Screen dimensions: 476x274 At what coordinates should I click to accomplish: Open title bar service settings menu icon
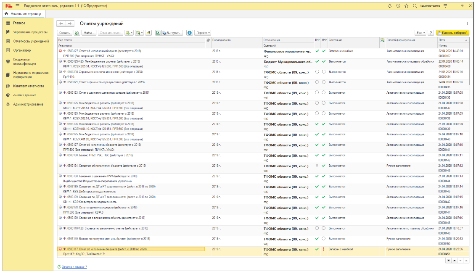click(445, 6)
